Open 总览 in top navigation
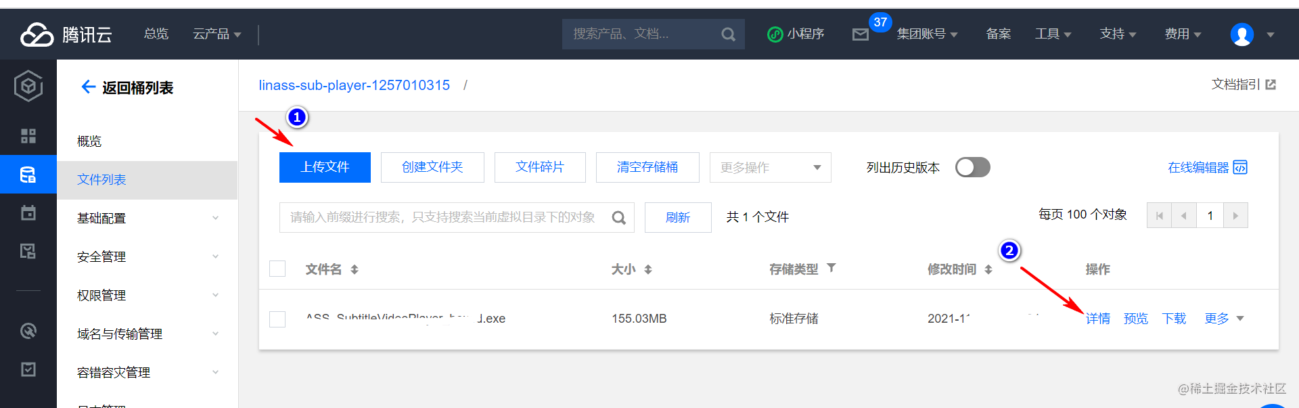This screenshot has height=408, width=1299. (x=156, y=34)
